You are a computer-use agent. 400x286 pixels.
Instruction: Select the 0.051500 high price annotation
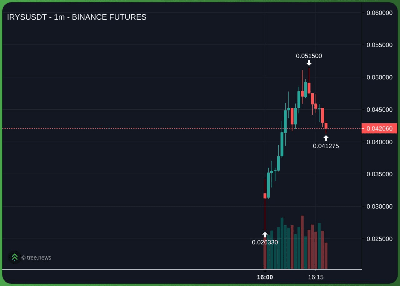coord(309,56)
